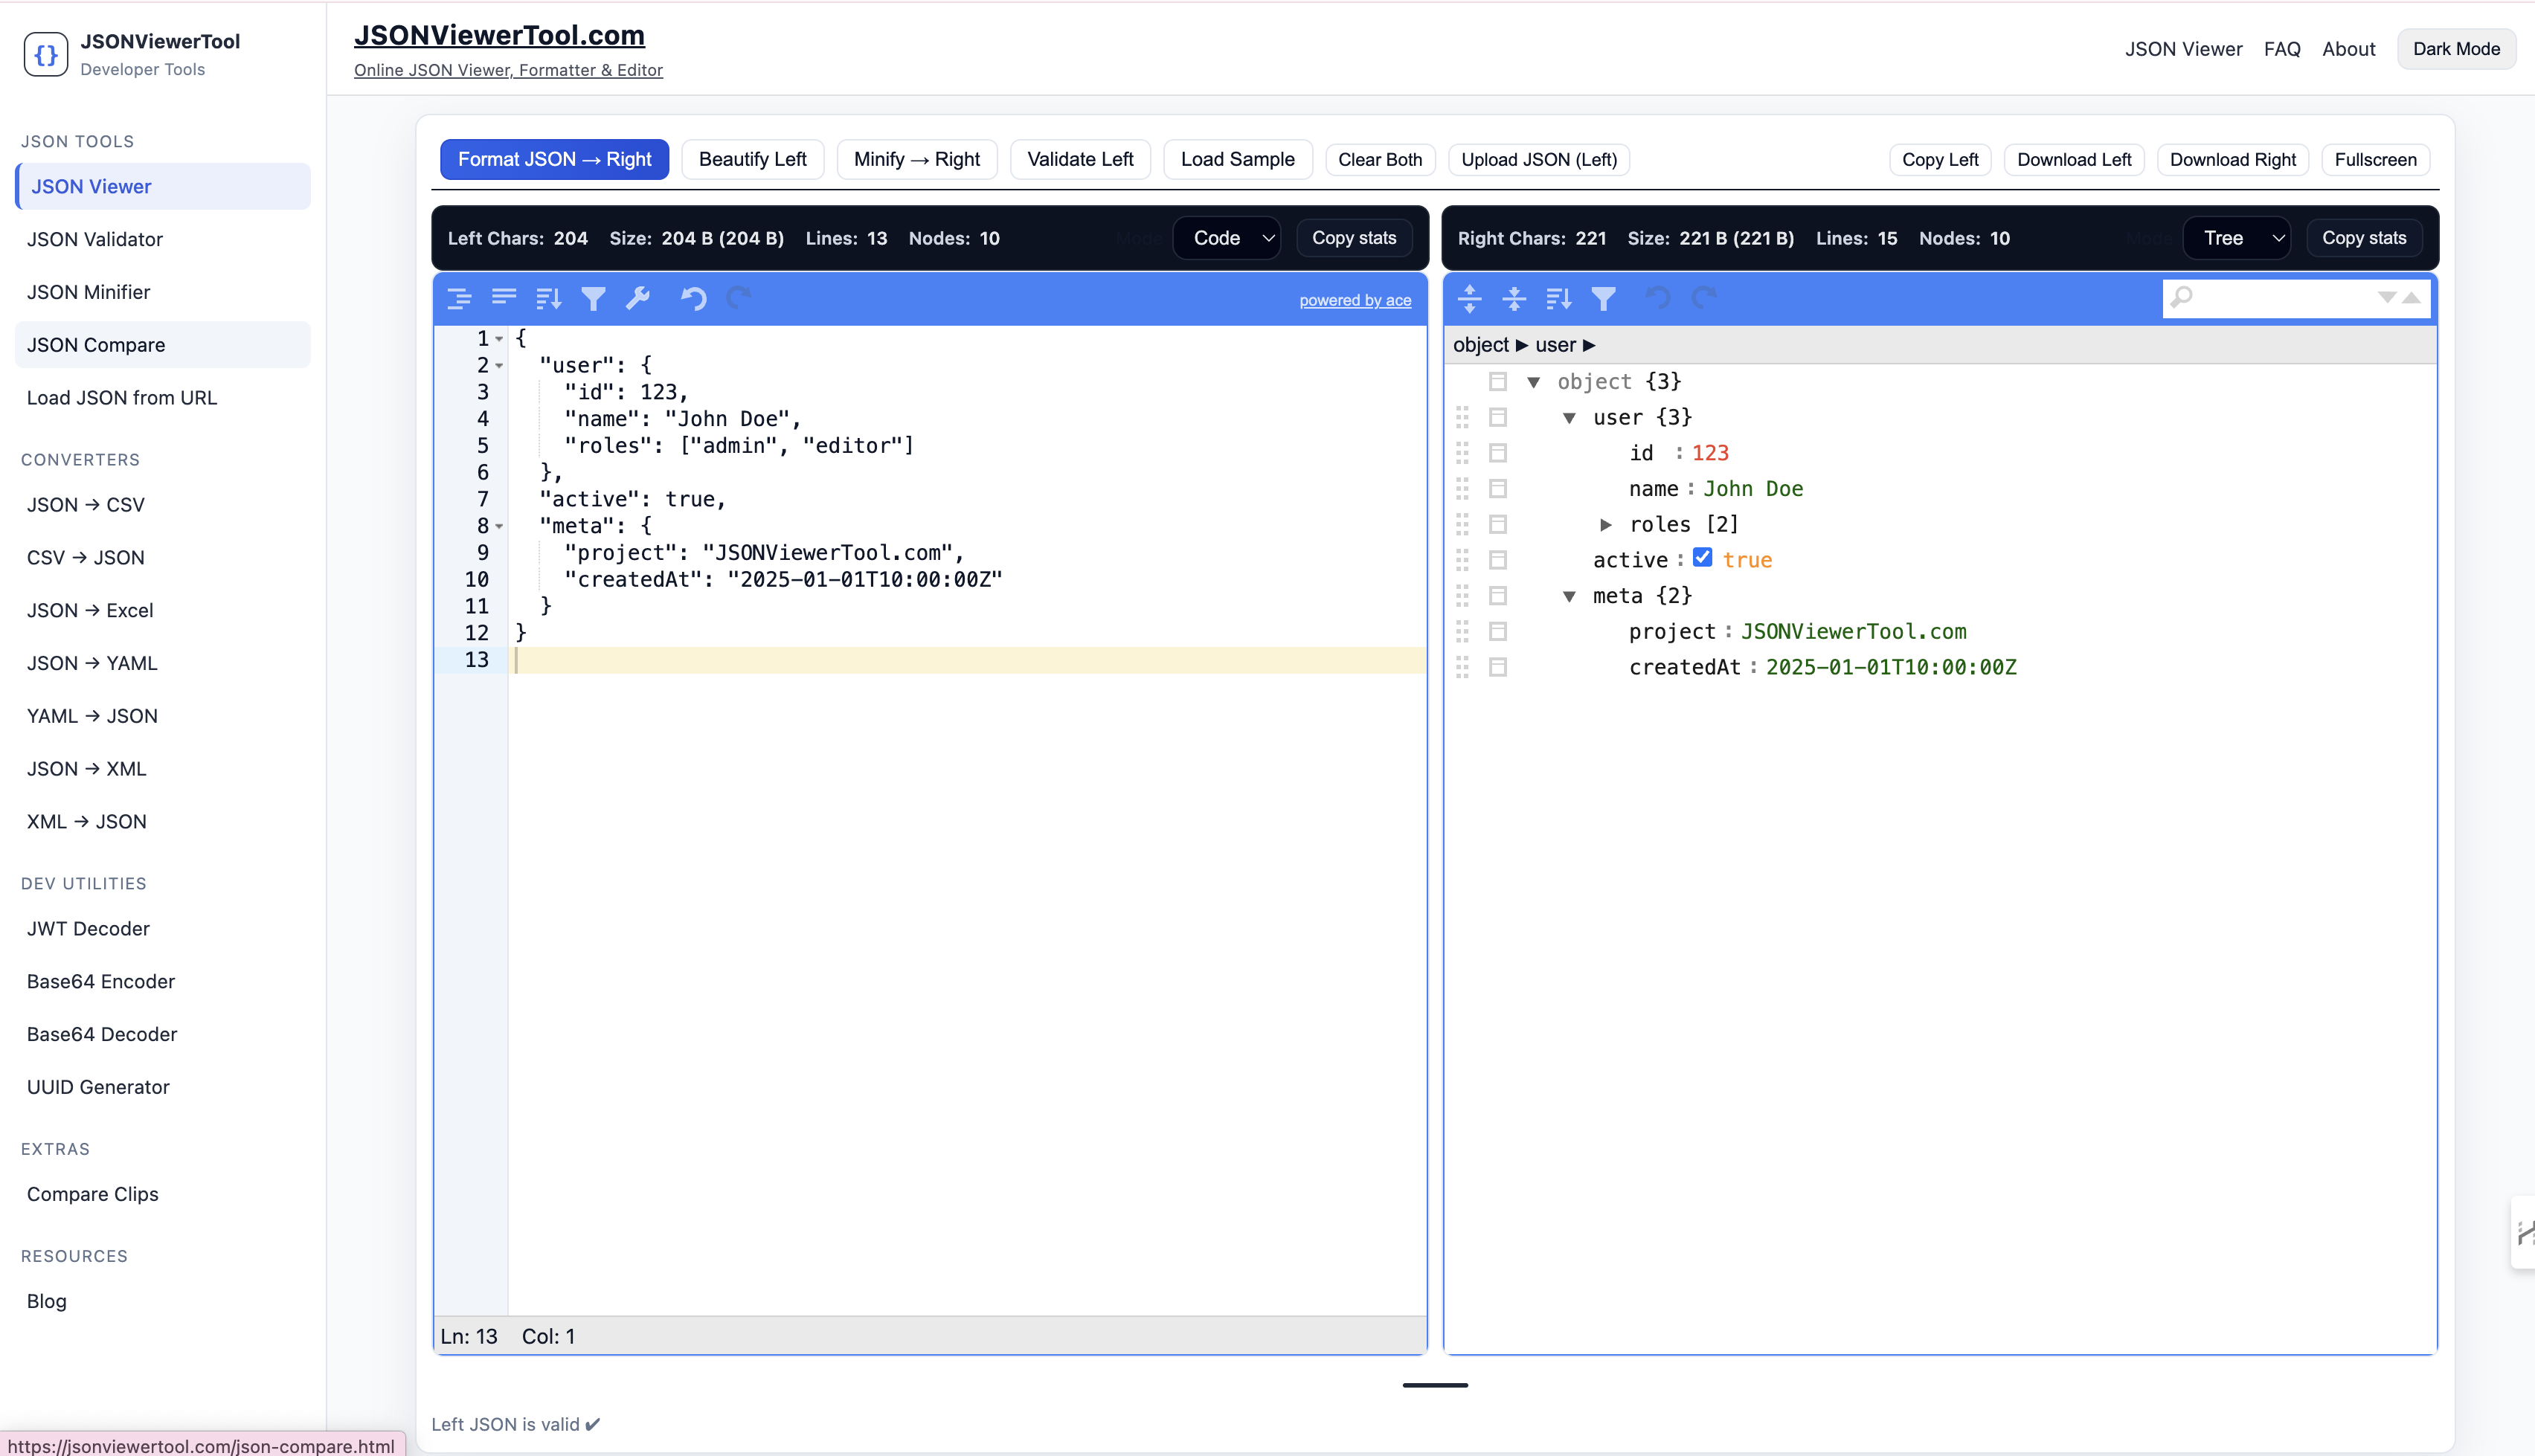Expand the roles array in the tree view
This screenshot has height=1456, width=2535.
click(1606, 524)
